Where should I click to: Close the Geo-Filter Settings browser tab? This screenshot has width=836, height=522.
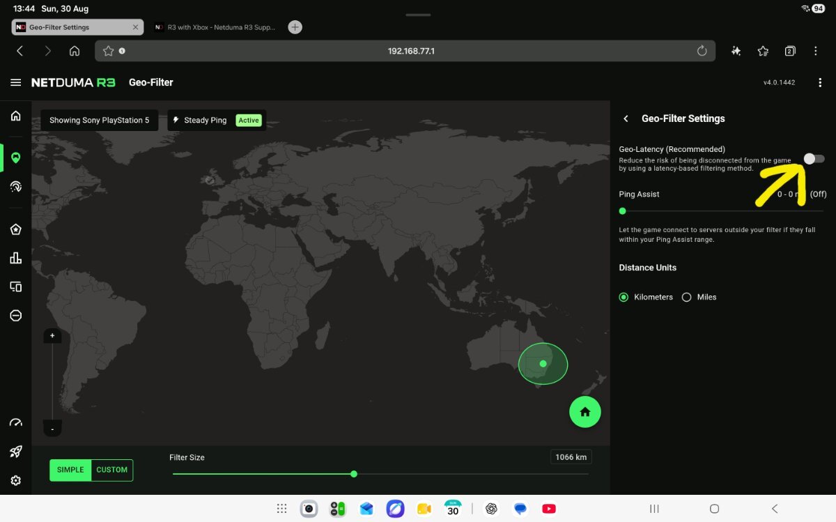136,27
